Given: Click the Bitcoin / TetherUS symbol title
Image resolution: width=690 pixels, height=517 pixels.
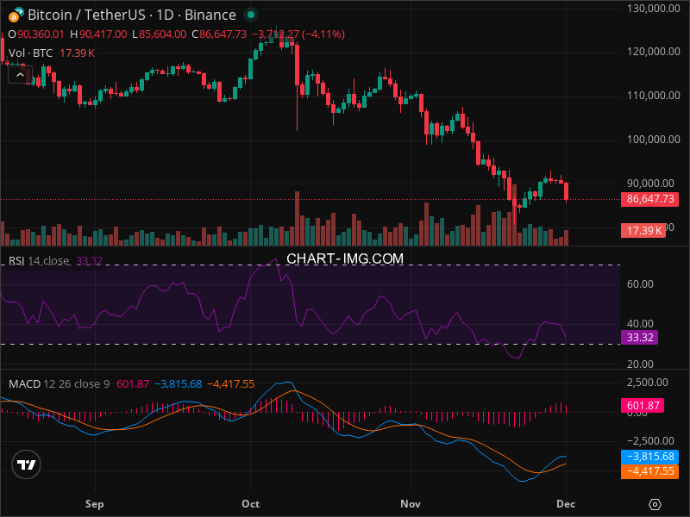Looking at the screenshot, I should [x=131, y=16].
